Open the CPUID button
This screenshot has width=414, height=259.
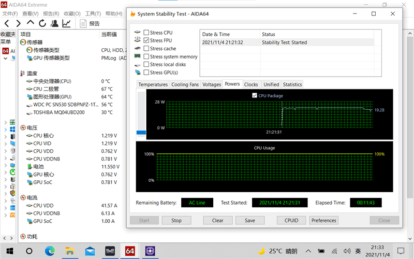(291, 221)
